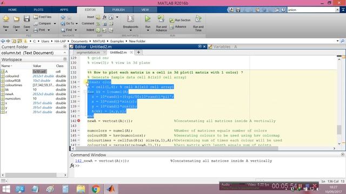The height and width of the screenshot is (194, 346).
Task: Click the Find tool
Action: (66, 30)
